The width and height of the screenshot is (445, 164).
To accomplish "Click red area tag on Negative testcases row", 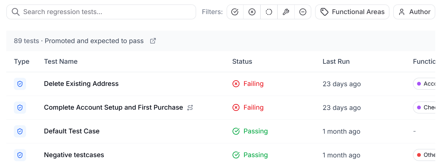I will coord(424,155).
